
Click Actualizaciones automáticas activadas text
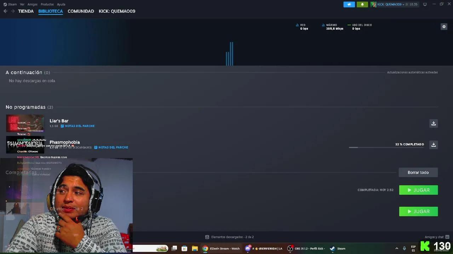(x=412, y=72)
